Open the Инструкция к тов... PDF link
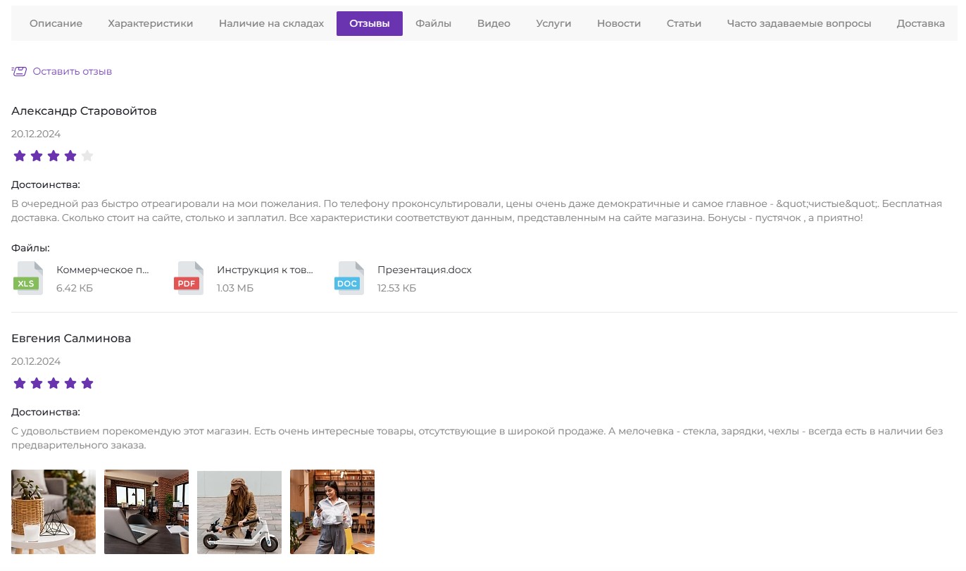 (264, 270)
